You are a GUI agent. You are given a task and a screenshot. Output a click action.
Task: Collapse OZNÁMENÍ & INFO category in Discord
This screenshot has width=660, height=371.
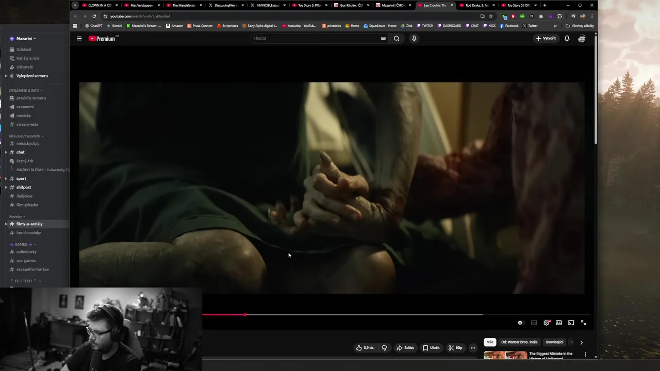[x=26, y=91]
